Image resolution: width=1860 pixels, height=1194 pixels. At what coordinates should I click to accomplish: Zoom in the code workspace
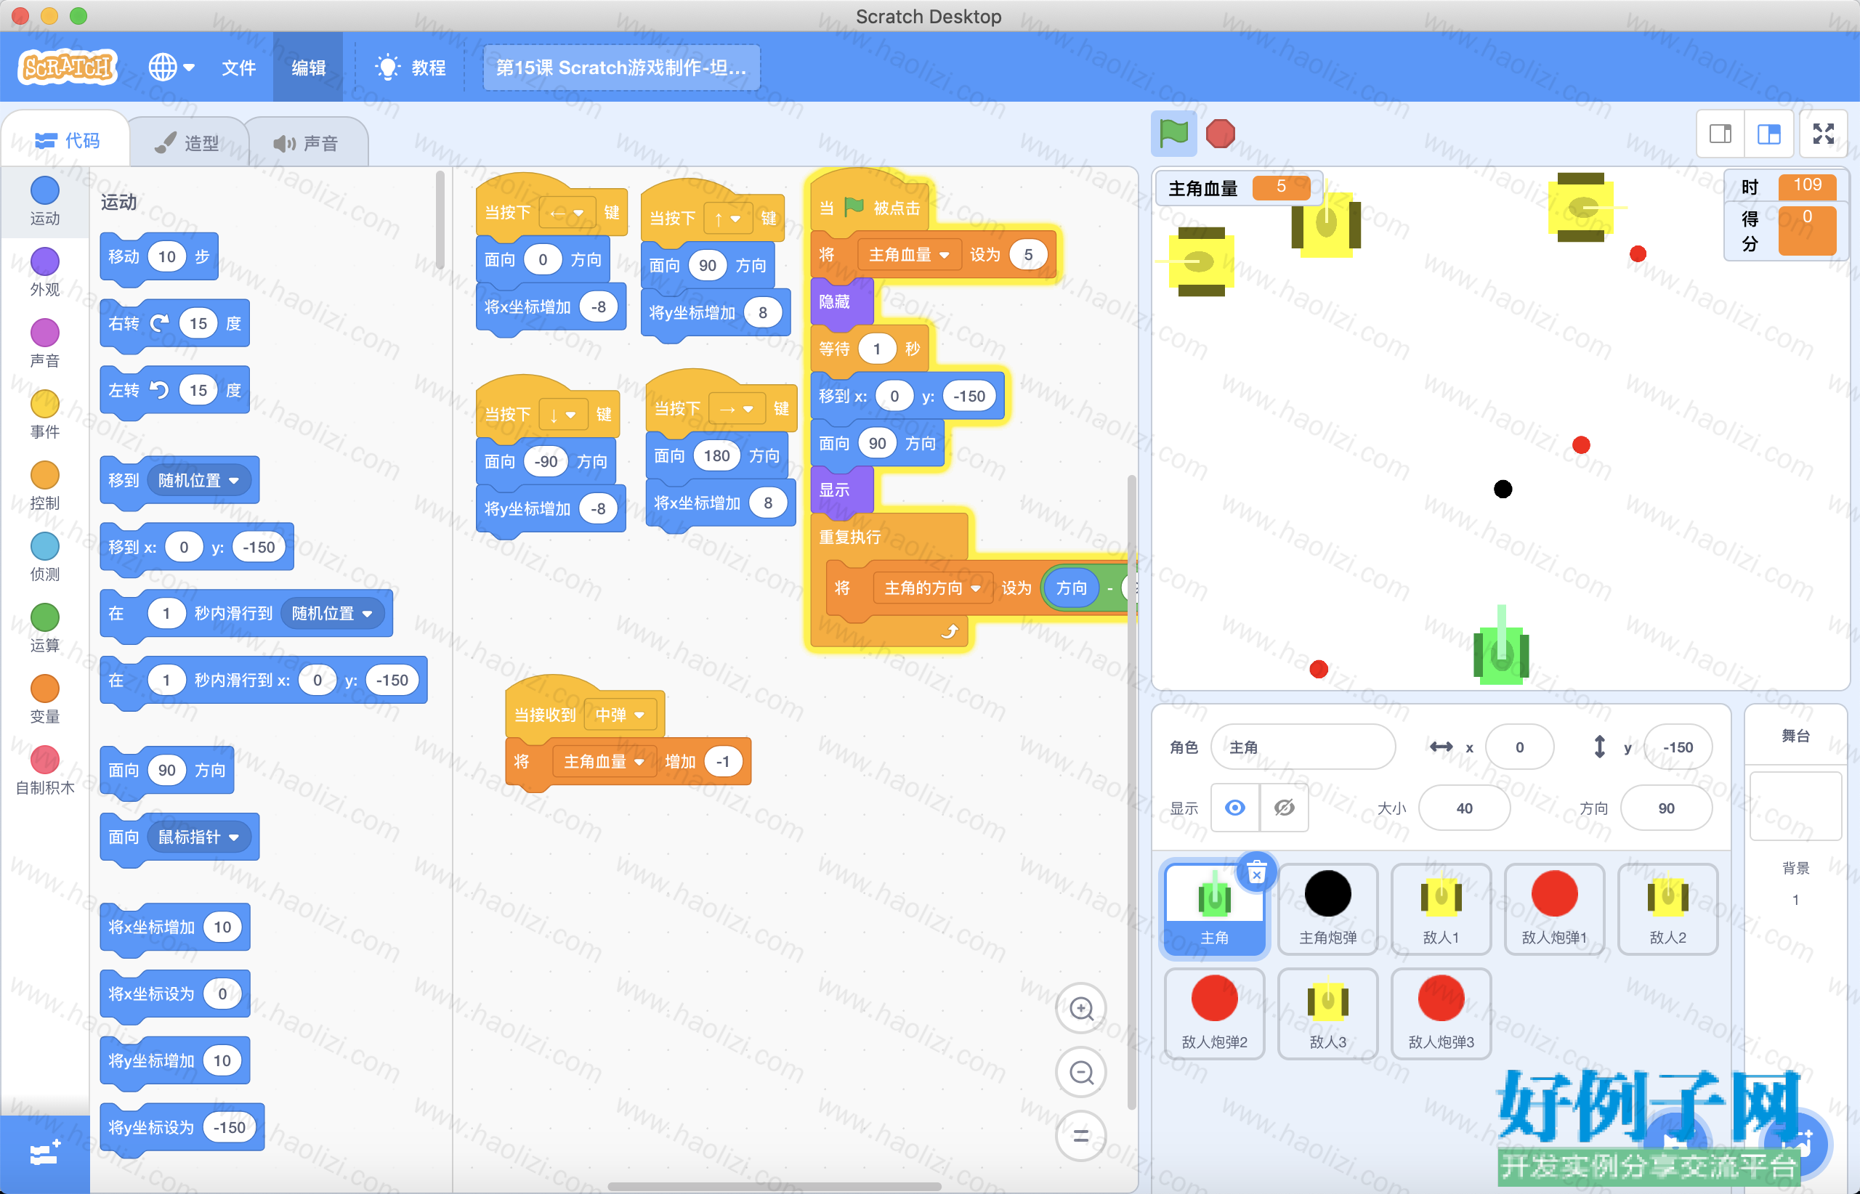point(1081,1008)
